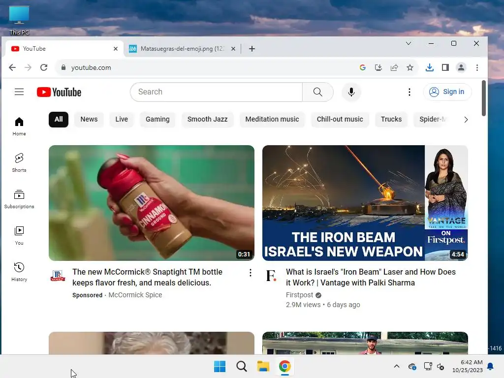Click browser forward arrow

coord(28,67)
